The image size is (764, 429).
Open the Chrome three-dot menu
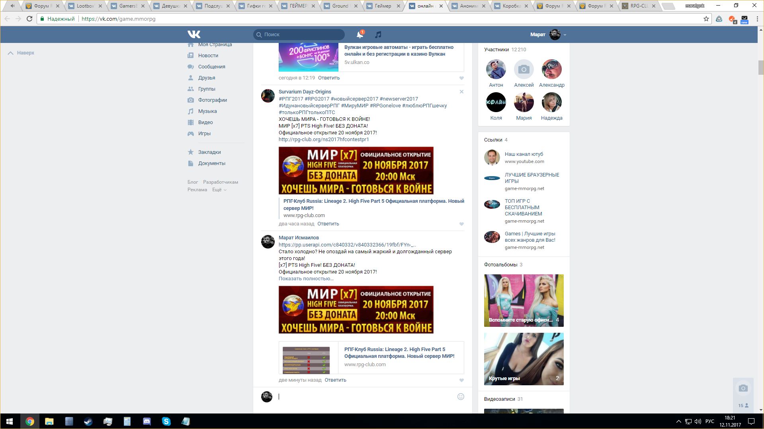757,19
